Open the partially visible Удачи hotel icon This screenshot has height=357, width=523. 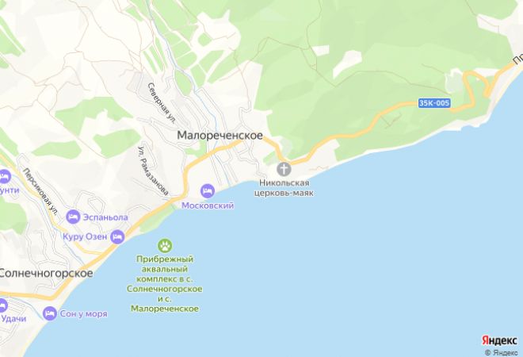click(x=2, y=306)
